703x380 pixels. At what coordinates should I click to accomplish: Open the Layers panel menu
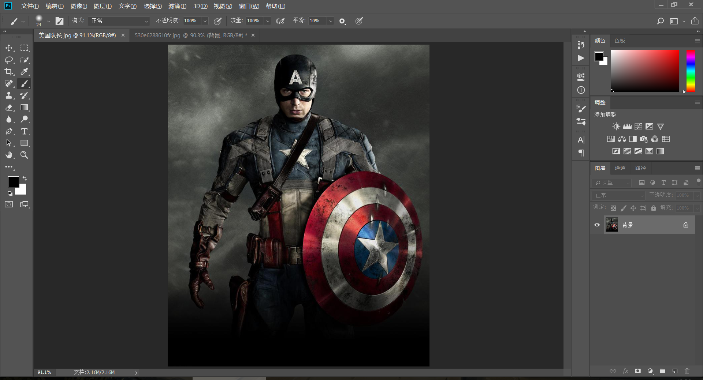point(697,168)
